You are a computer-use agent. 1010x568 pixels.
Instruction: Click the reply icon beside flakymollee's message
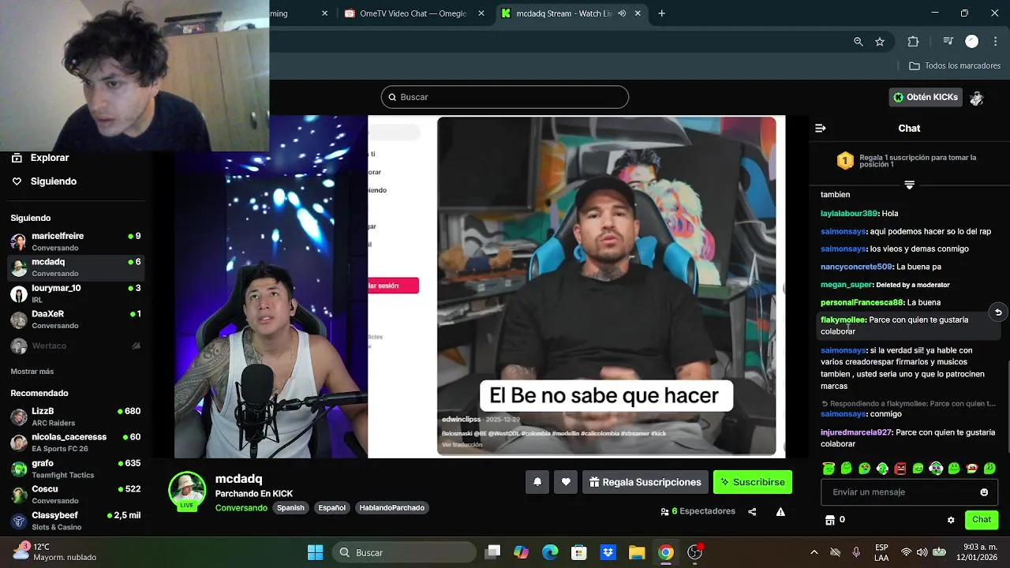pyautogui.click(x=998, y=312)
